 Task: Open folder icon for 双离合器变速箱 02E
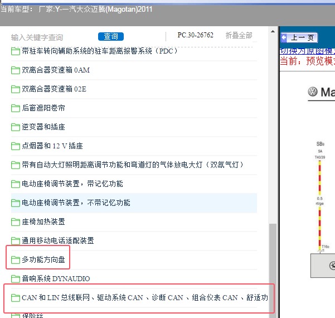16,89
